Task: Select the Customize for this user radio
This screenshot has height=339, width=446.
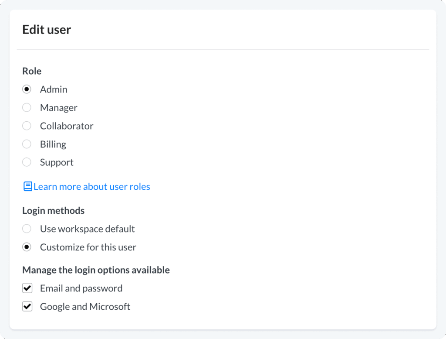Action: 27,247
